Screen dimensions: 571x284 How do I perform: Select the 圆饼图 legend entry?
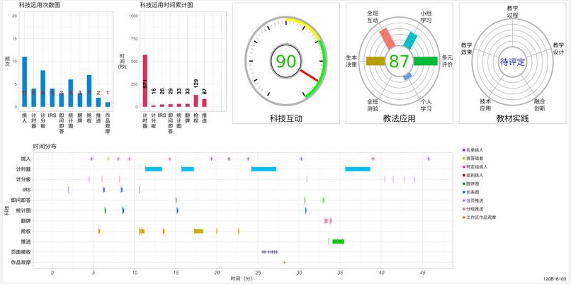480,183
